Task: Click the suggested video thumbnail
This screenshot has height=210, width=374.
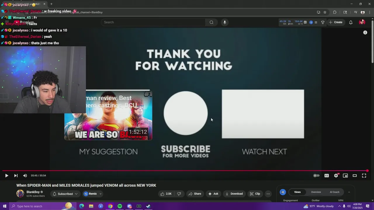Action: pyautogui.click(x=108, y=115)
